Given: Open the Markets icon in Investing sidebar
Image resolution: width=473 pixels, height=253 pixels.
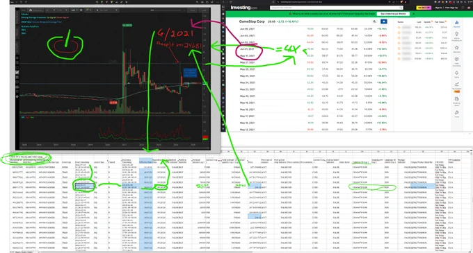Looking at the screenshot, I should pos(456,24).
